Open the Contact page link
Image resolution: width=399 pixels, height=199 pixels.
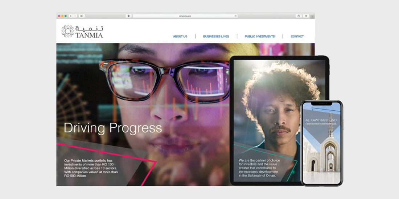[x=297, y=37]
